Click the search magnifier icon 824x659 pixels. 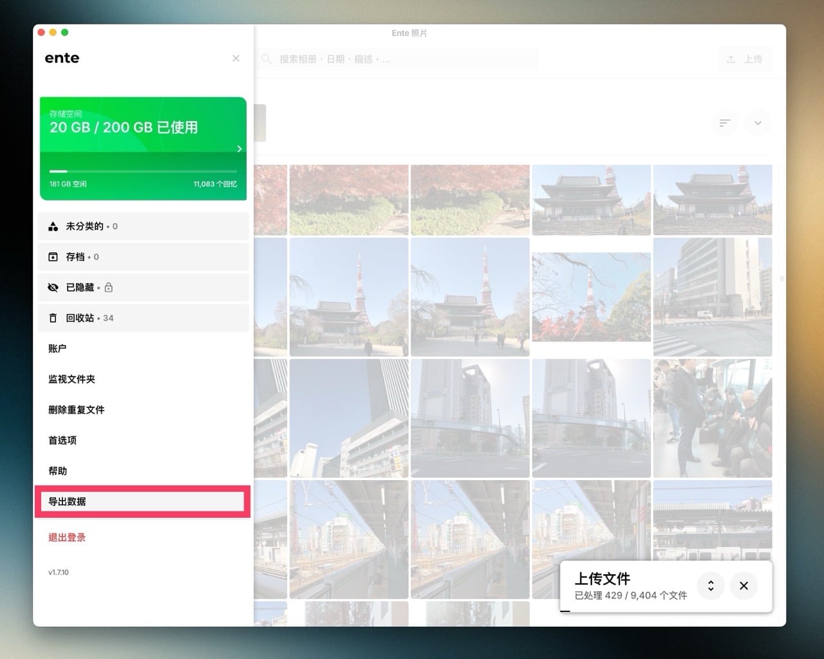coord(266,59)
